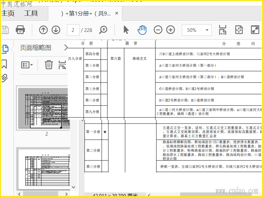Go to next page with down arrow

[56, 30]
